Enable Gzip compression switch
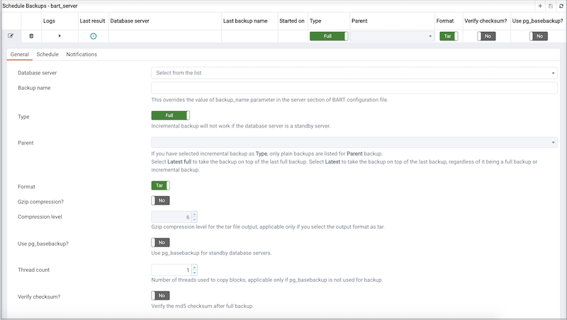The height and width of the screenshot is (320, 567). (160, 200)
